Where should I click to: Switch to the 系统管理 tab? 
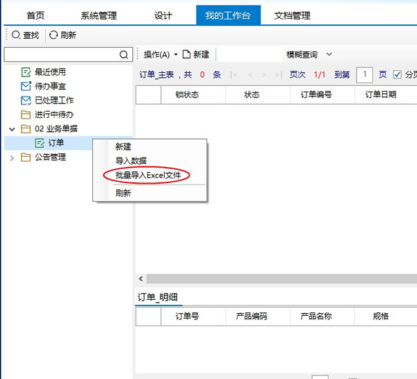[99, 15]
